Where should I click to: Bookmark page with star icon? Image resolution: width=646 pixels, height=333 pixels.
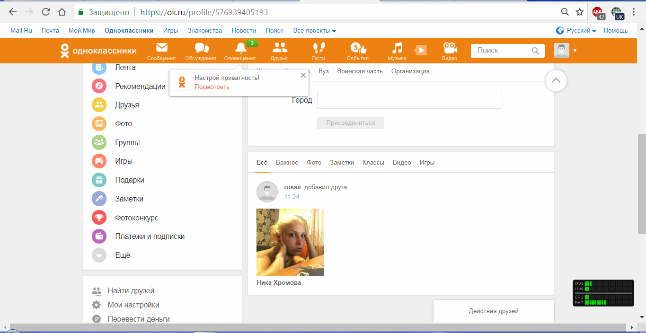579,12
